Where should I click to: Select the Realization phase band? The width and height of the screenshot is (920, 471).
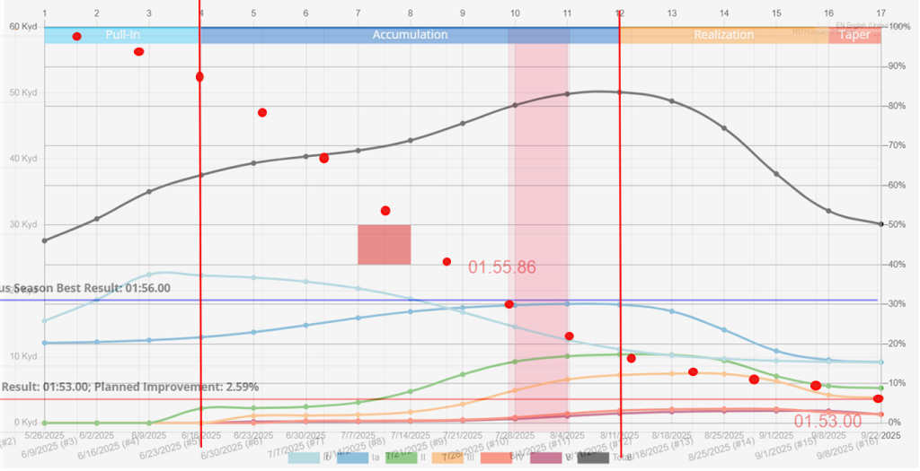coord(723,35)
